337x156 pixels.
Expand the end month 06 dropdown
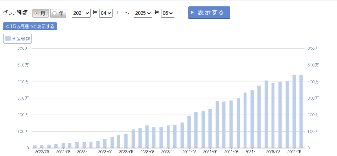click(x=168, y=13)
